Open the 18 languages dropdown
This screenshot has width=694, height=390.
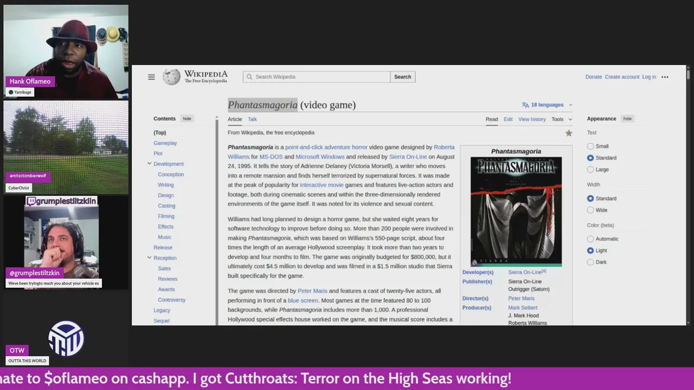(x=547, y=105)
